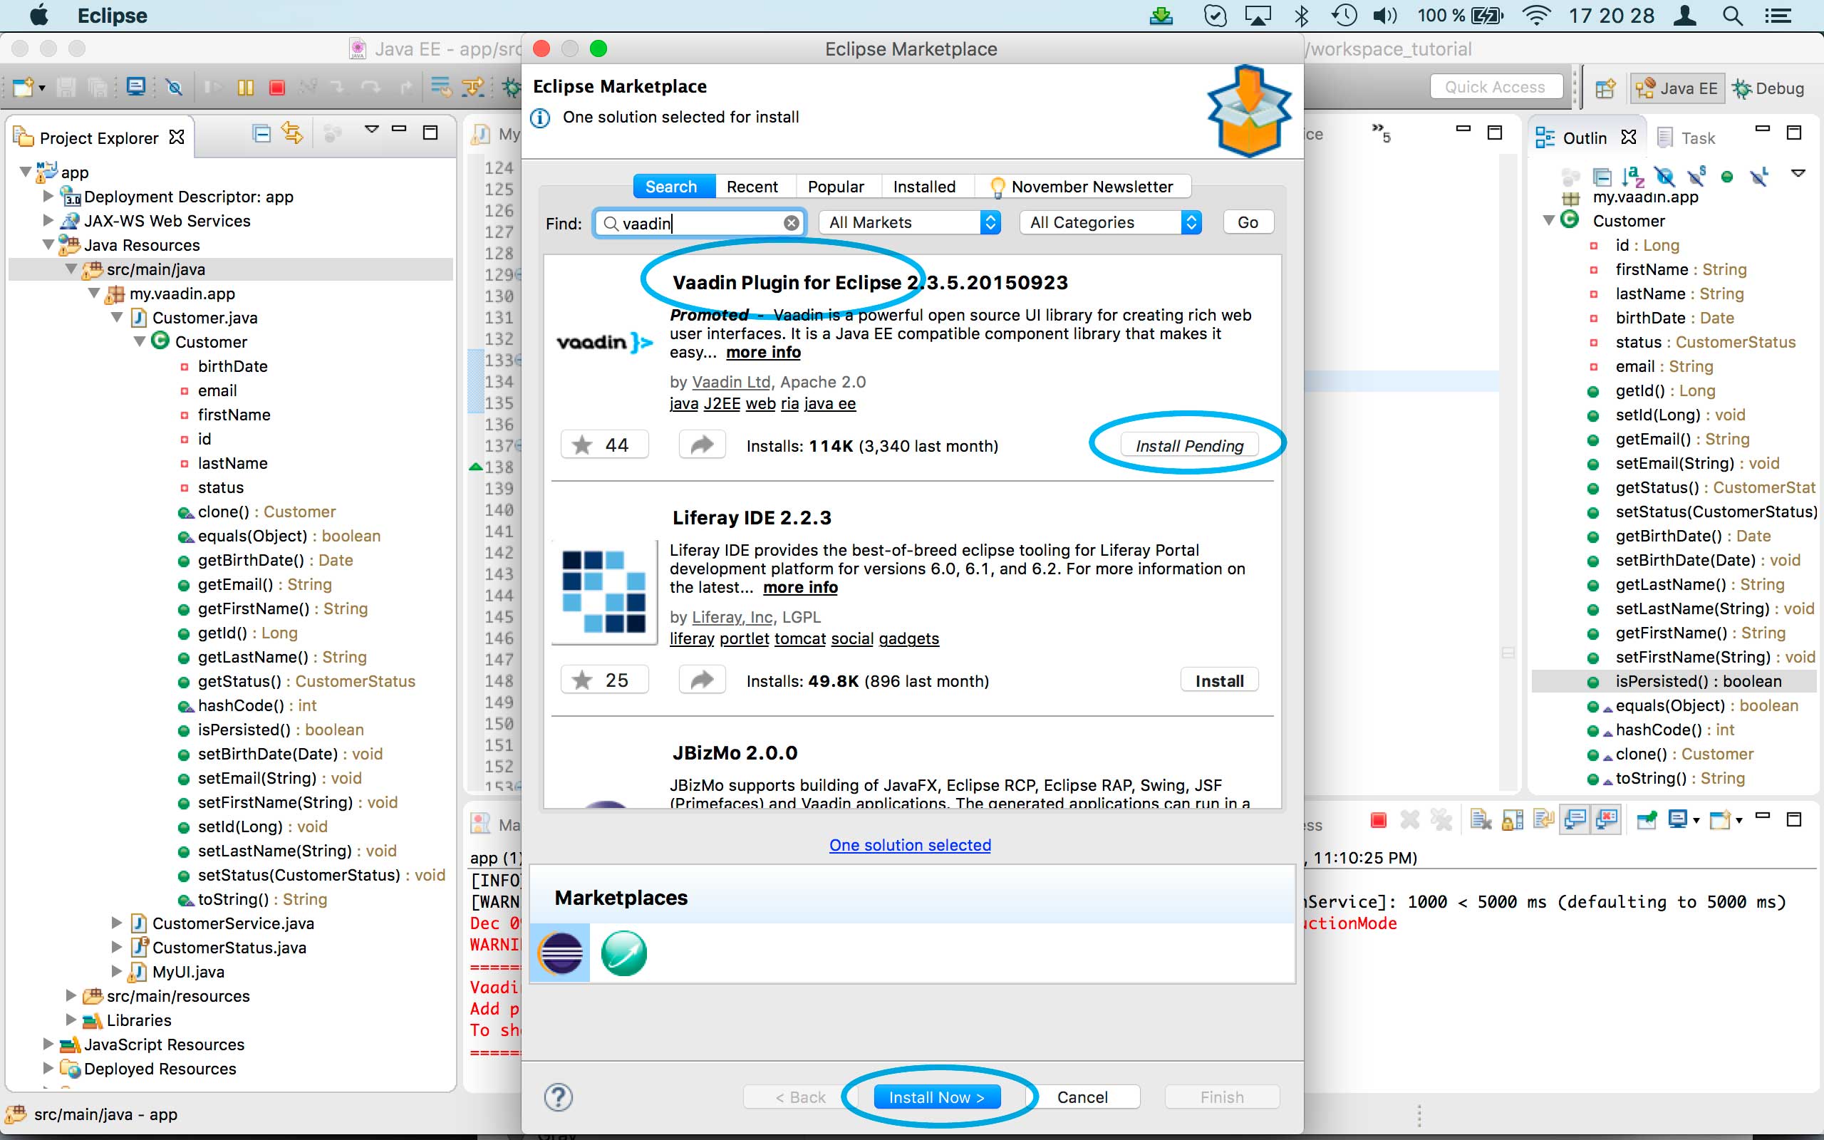Toggle Use Step Filters toolbar icon
Viewport: 1824px width, 1140px height.
[474, 88]
